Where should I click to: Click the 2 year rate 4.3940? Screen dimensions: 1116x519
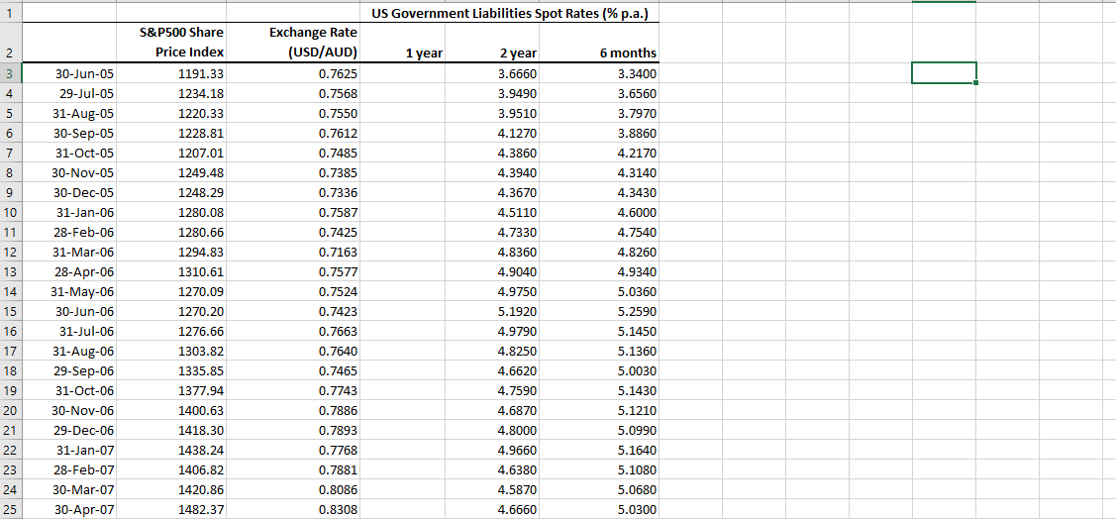[x=492, y=173]
